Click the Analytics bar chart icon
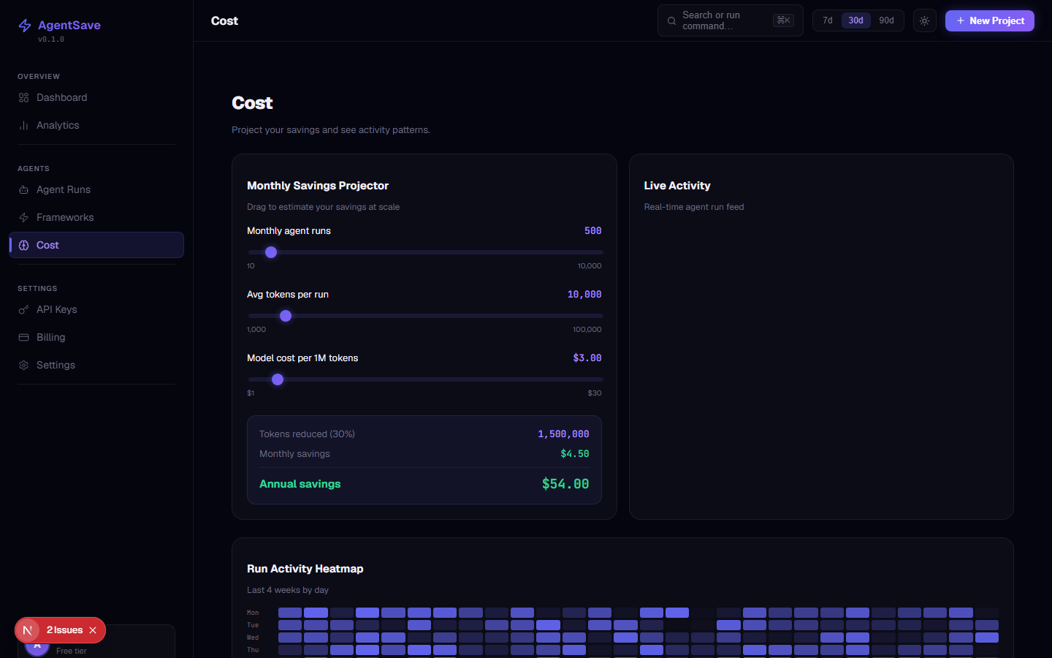Viewport: 1052px width, 658px height. coord(23,126)
